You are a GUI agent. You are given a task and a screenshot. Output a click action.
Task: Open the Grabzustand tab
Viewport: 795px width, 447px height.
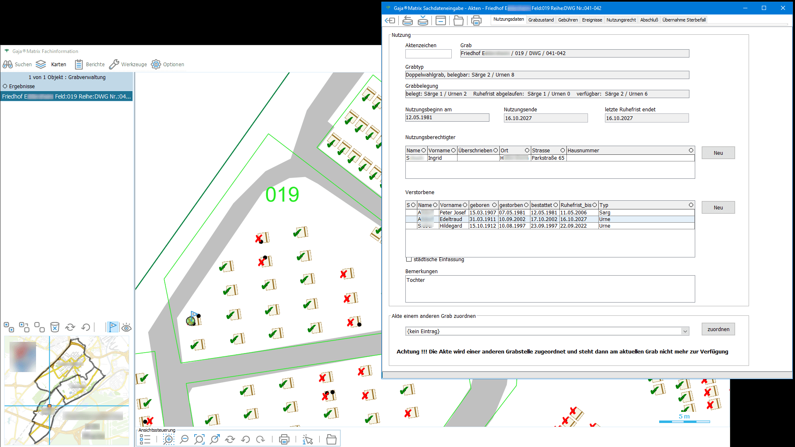tap(541, 20)
